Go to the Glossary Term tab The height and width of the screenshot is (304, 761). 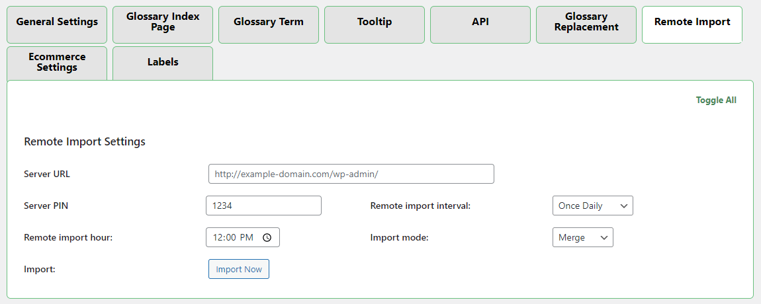tap(269, 22)
